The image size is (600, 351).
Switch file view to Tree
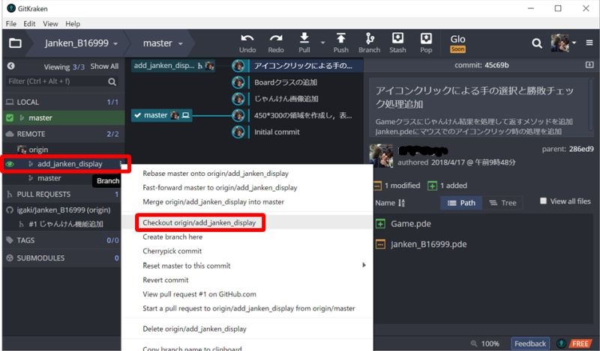502,203
